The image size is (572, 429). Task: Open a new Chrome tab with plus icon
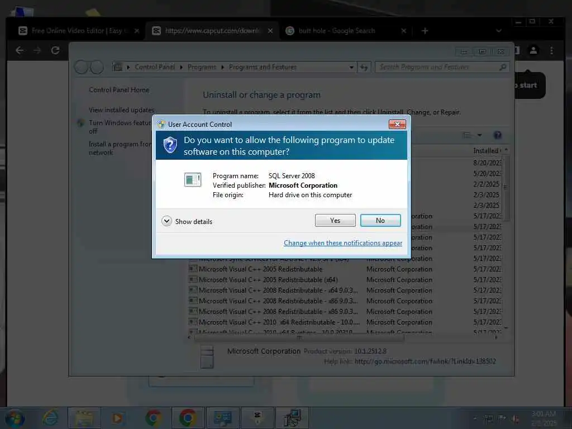click(425, 31)
